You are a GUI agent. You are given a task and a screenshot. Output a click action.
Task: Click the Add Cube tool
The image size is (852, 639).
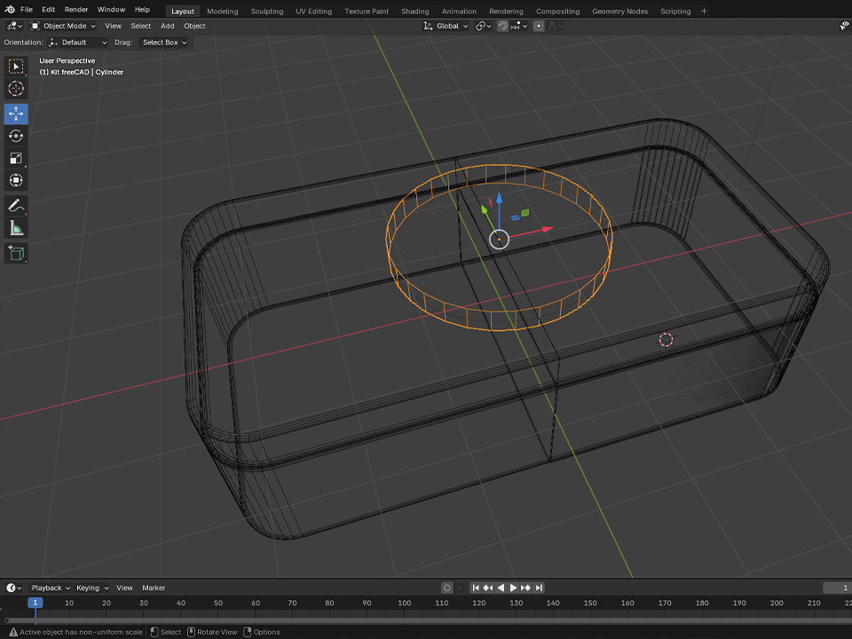[16, 254]
